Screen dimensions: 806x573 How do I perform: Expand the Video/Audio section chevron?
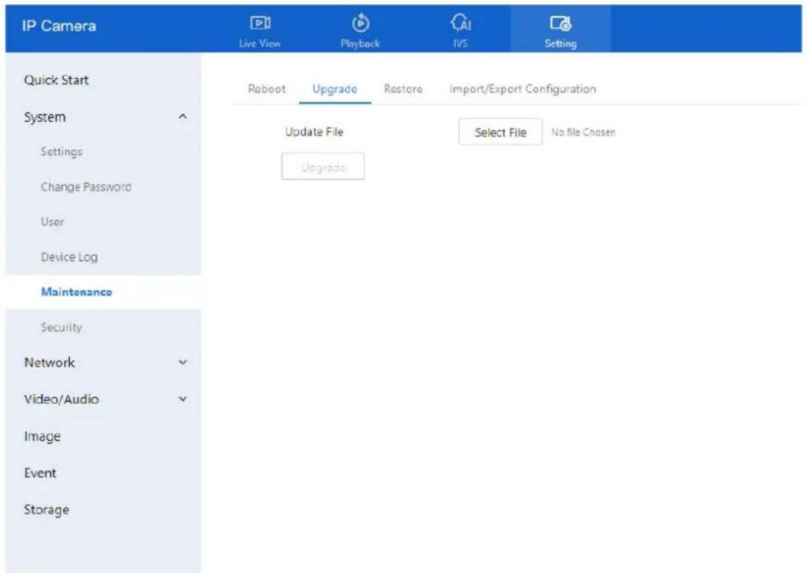(183, 399)
